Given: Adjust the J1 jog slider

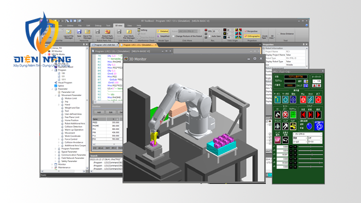Looking at the screenshot, I should (311, 146).
